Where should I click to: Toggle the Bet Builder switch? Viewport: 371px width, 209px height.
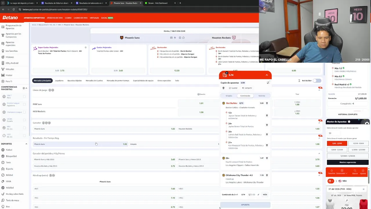[317, 81]
